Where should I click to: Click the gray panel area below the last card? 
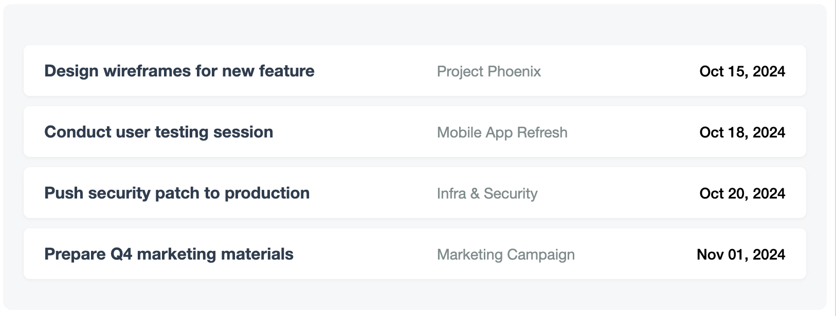415,294
